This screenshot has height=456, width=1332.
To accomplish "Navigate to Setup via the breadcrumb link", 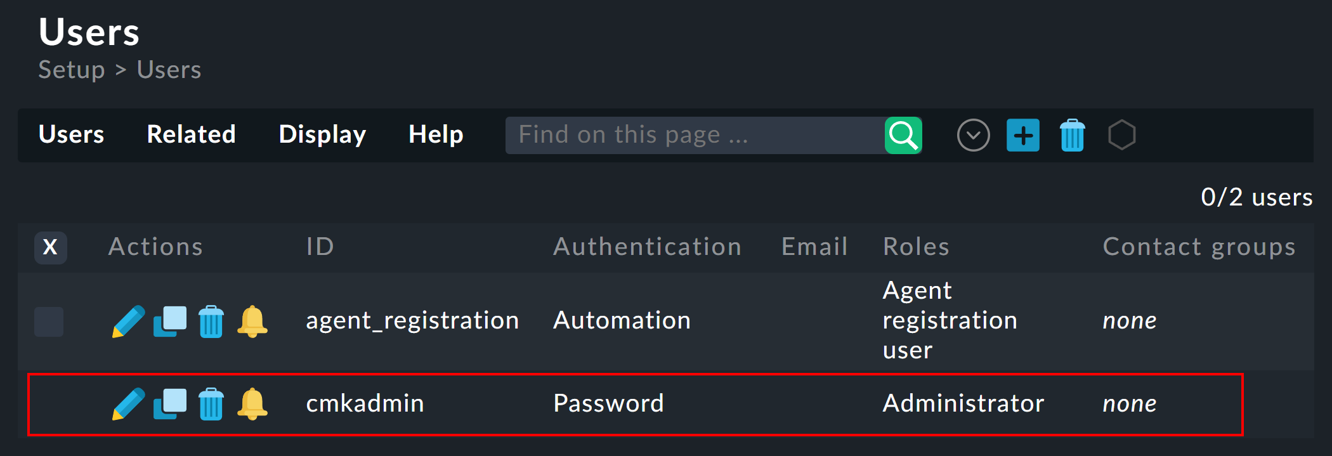I will pos(71,70).
